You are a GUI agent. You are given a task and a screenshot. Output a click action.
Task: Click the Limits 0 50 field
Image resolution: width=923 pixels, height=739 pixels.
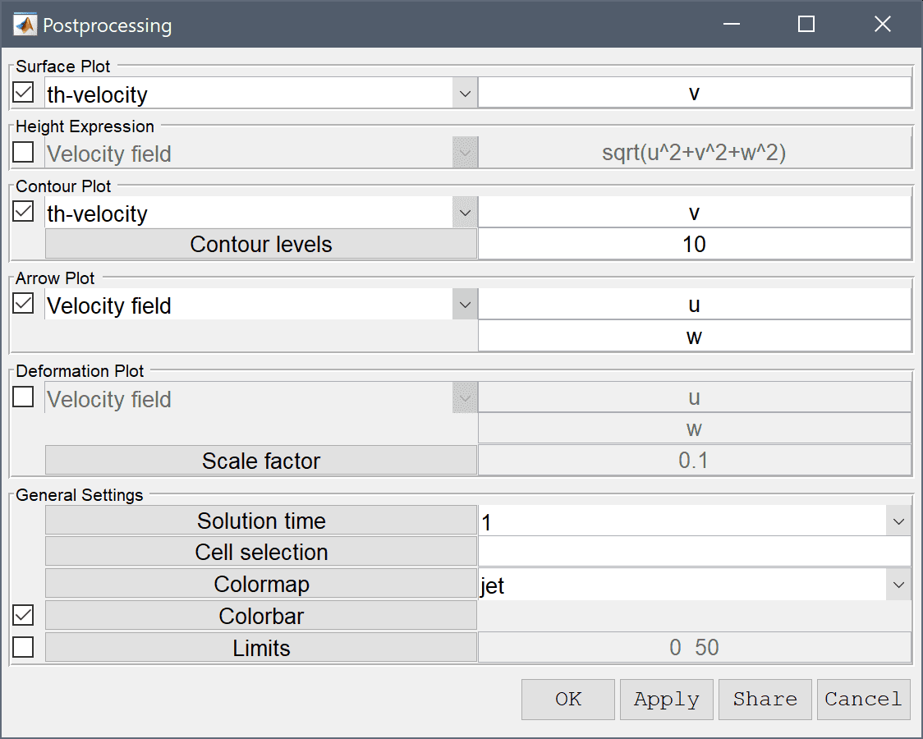(x=695, y=647)
